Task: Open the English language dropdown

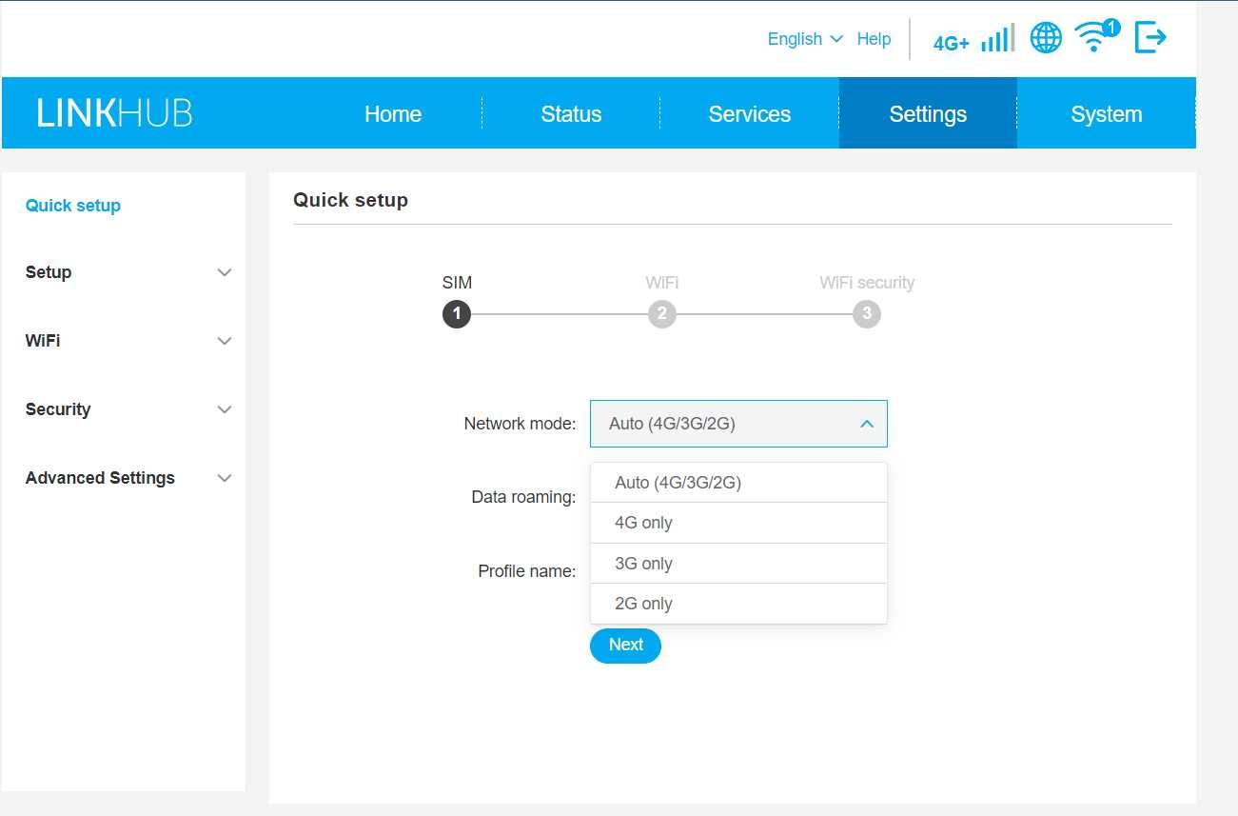Action: click(x=805, y=39)
